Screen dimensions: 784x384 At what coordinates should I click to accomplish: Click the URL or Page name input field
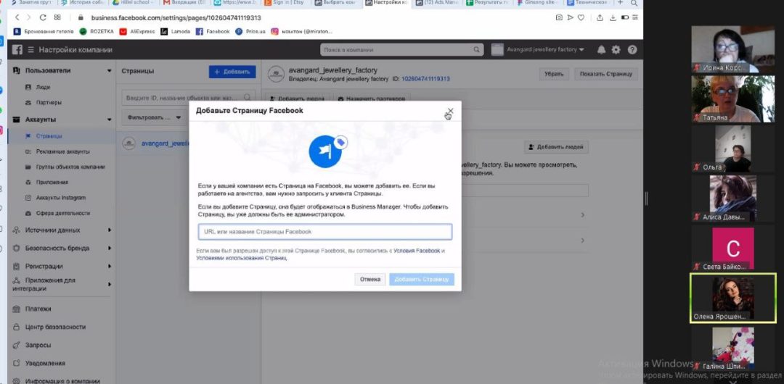coord(325,232)
